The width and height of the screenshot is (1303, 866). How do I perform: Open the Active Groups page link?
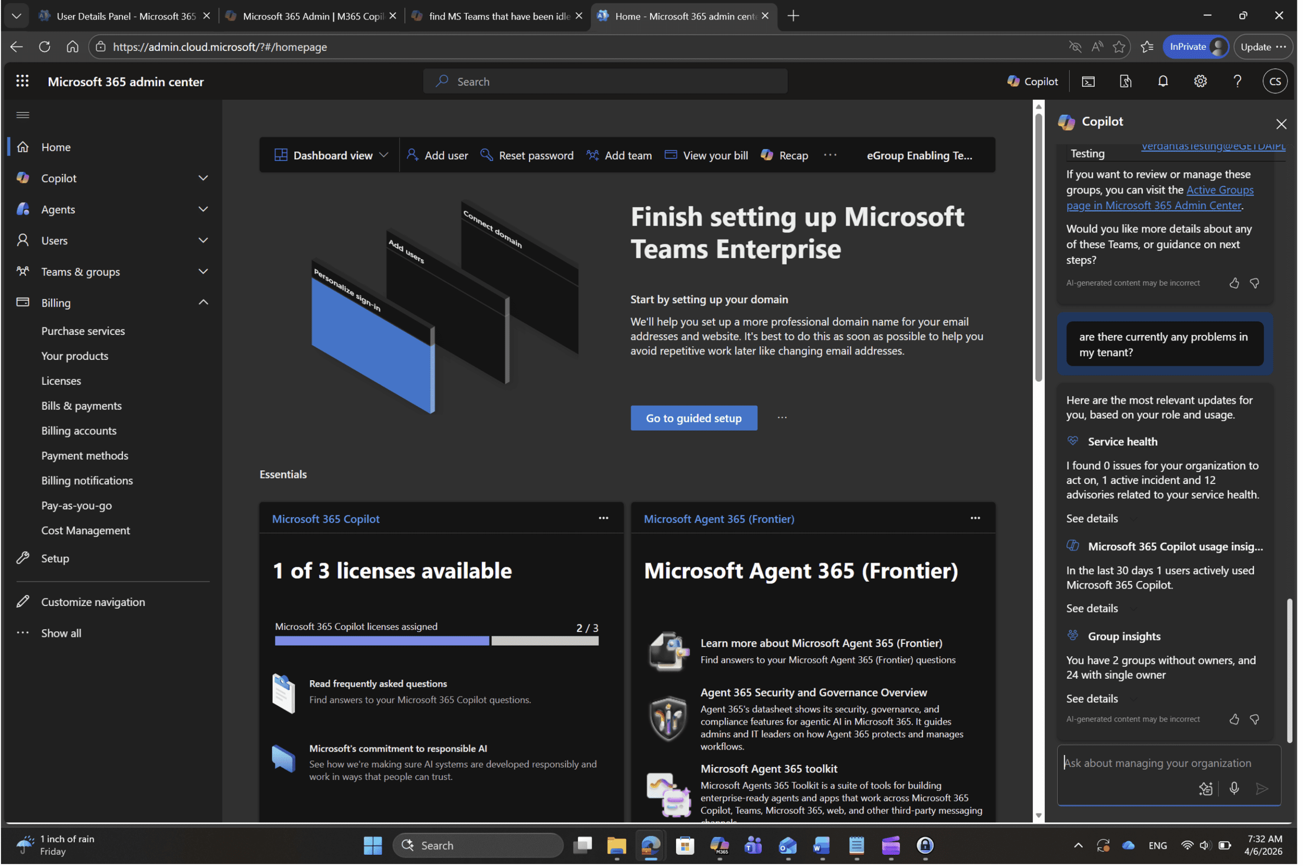tap(1160, 197)
